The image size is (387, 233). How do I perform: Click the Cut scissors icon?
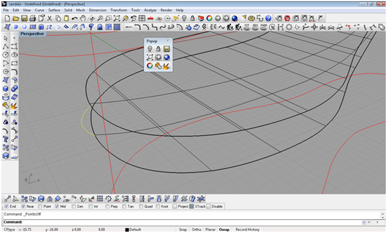pos(50,19)
